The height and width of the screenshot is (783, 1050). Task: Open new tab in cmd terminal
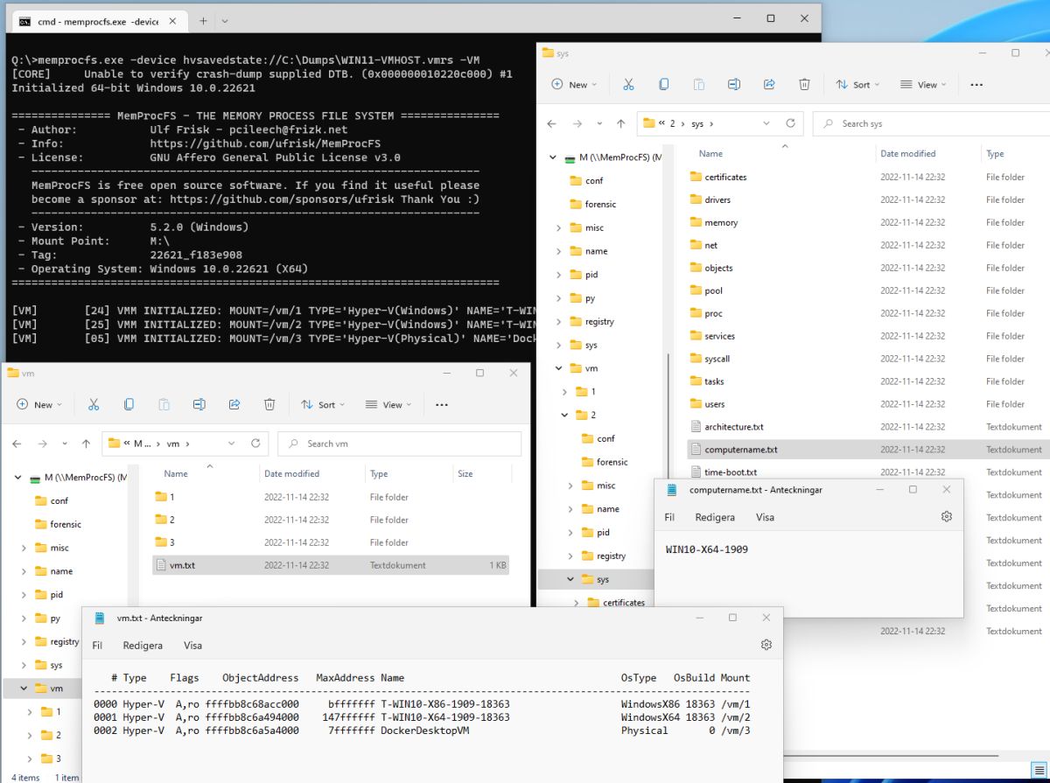click(x=203, y=19)
